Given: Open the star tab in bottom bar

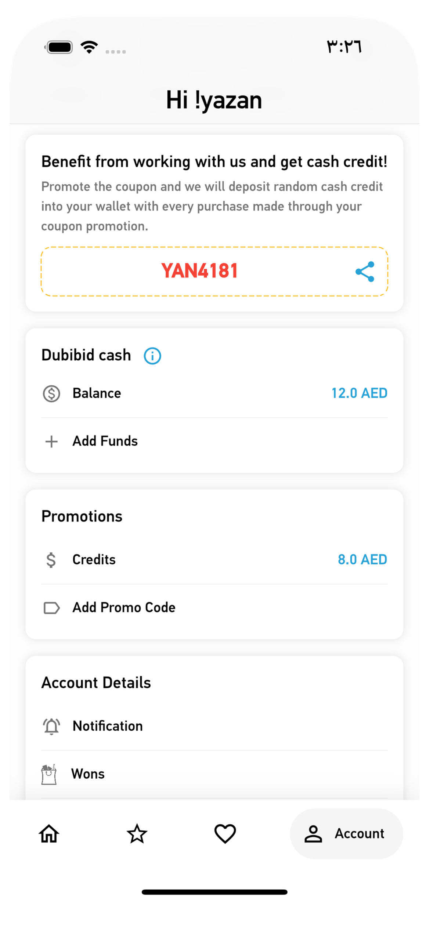Looking at the screenshot, I should click(137, 833).
